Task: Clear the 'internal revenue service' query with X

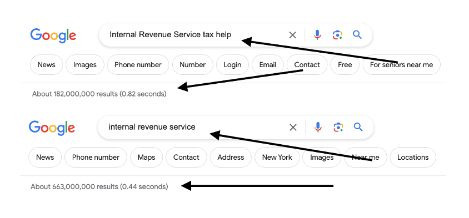Action: pos(293,128)
